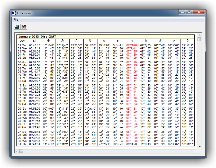Select the '06 Su' day row label
Viewport: 216px width, 168px height.
(x=22, y=62)
